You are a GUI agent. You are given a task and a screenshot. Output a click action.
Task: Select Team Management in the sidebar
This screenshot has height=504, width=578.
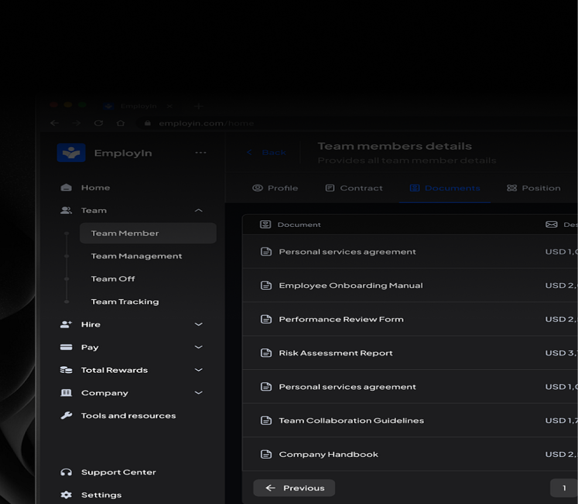(x=136, y=256)
